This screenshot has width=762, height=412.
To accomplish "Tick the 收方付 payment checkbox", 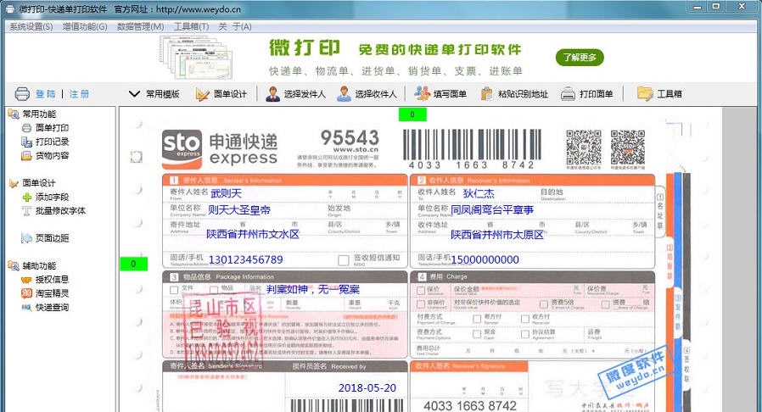I will pyautogui.click(x=525, y=319).
